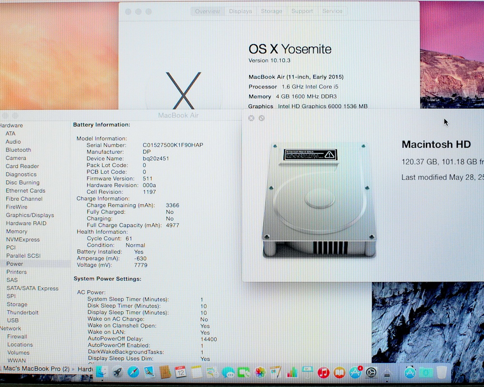Open the Storage tab in About This Mac
The width and height of the screenshot is (484, 387).
[x=272, y=12]
